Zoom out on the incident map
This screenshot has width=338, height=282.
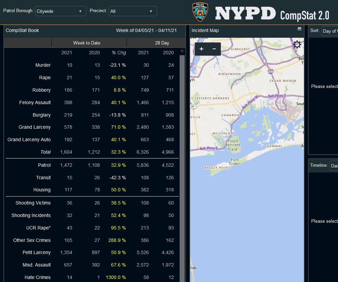214,49
